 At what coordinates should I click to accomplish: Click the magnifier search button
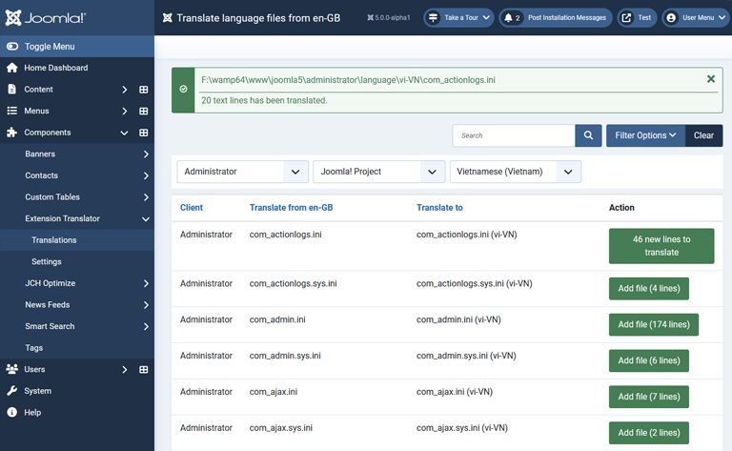pyautogui.click(x=588, y=135)
